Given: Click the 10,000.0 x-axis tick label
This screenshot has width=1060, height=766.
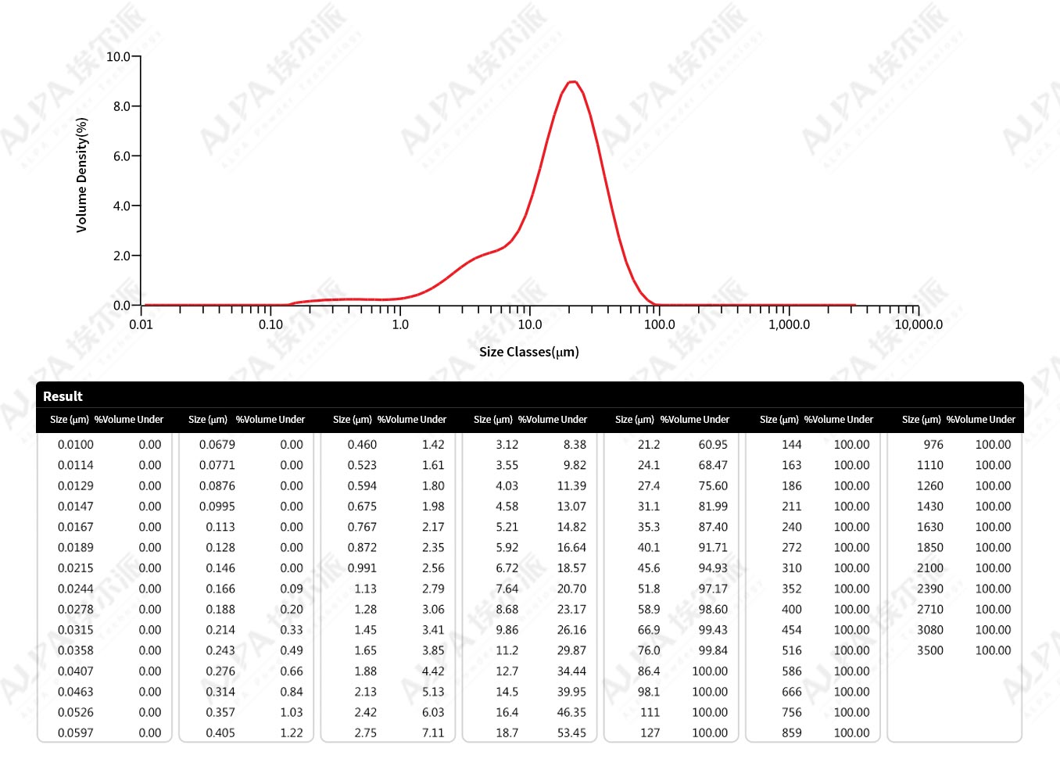Looking at the screenshot, I should click(x=919, y=324).
